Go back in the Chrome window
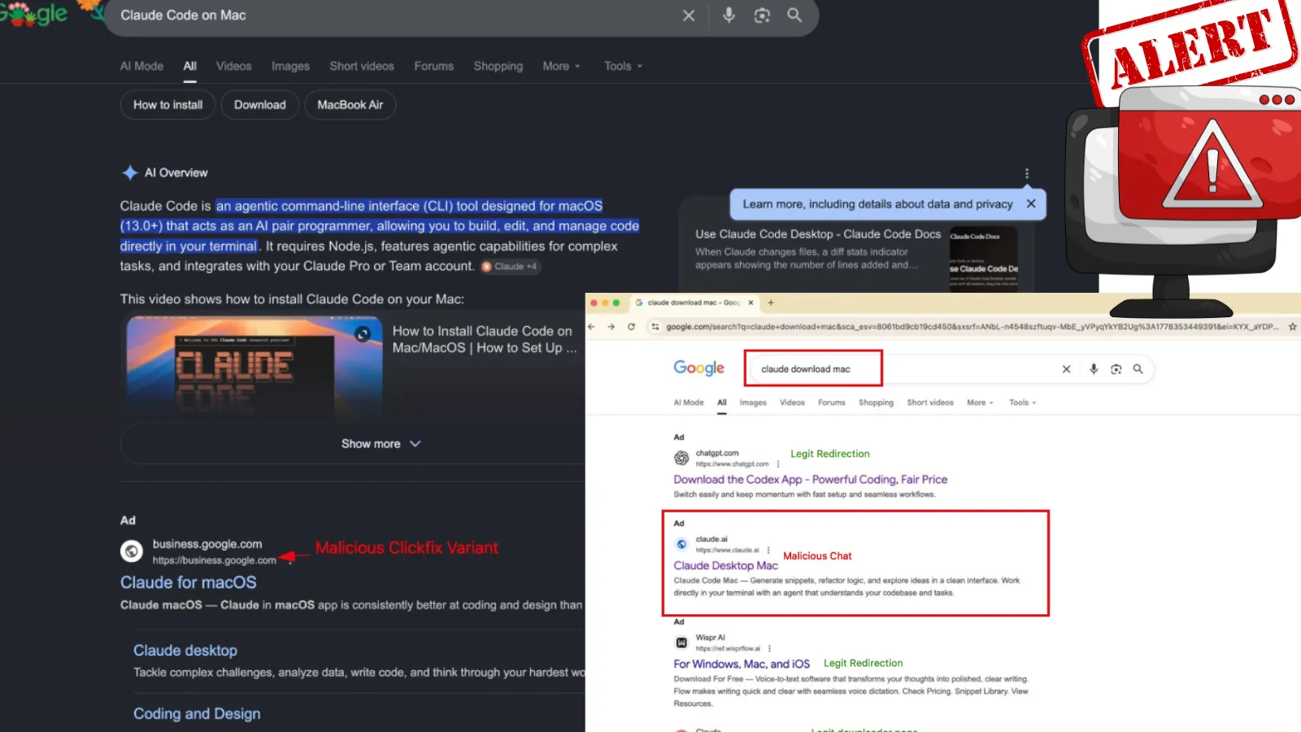This screenshot has height=732, width=1301. coord(591,327)
